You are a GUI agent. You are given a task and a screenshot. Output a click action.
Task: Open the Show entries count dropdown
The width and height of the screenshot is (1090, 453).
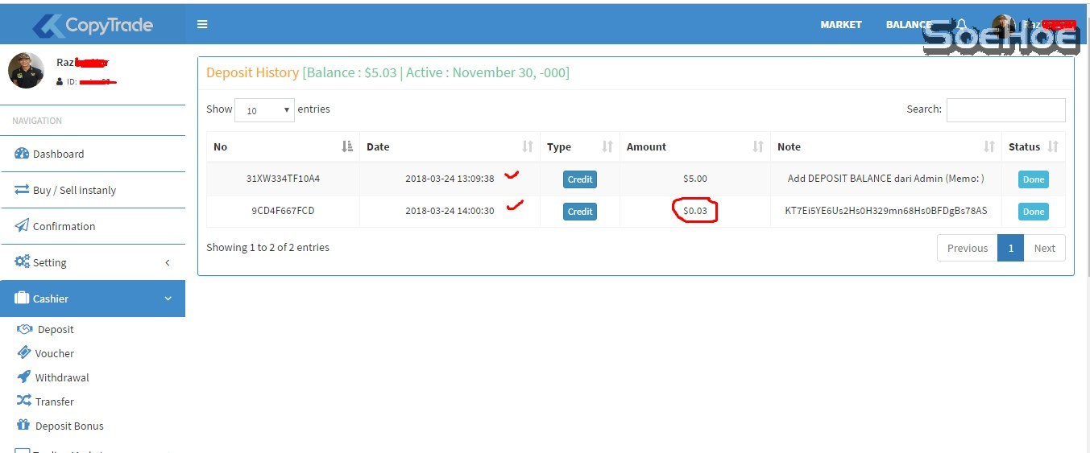click(264, 110)
